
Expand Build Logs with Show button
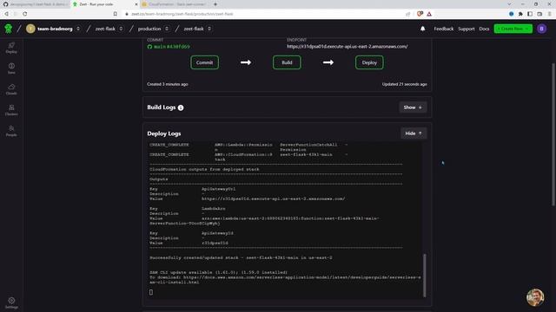click(x=413, y=107)
